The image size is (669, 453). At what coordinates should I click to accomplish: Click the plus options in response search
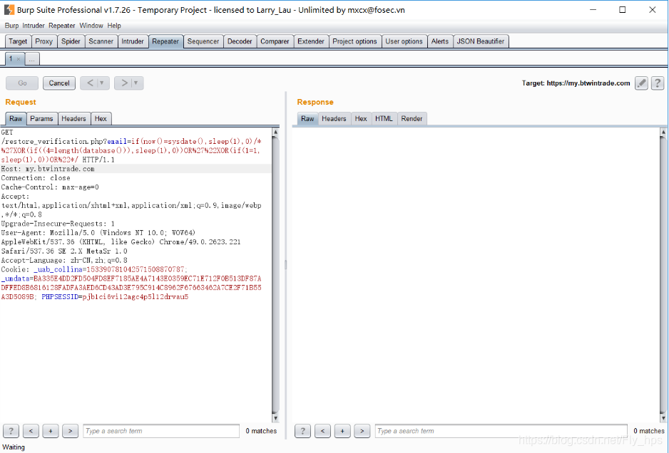pyautogui.click(x=342, y=431)
